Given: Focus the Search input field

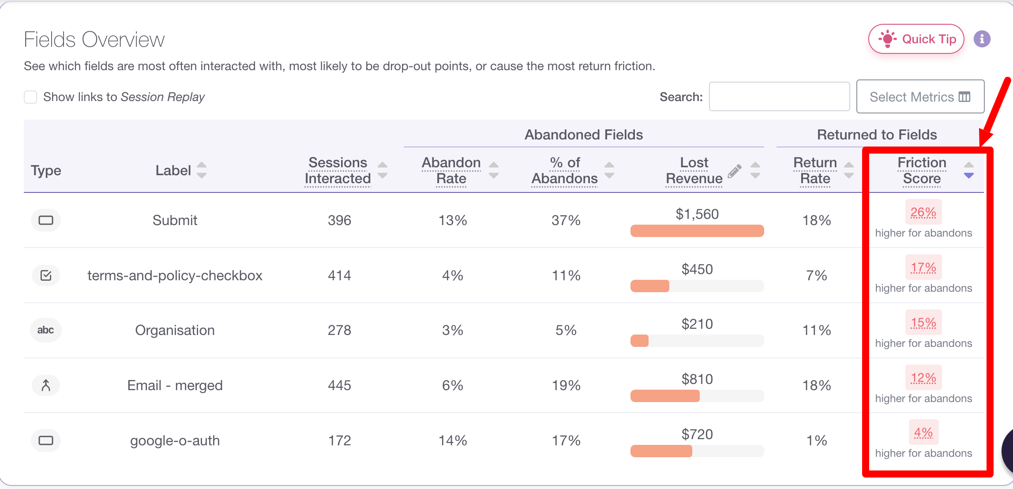Looking at the screenshot, I should tap(779, 97).
